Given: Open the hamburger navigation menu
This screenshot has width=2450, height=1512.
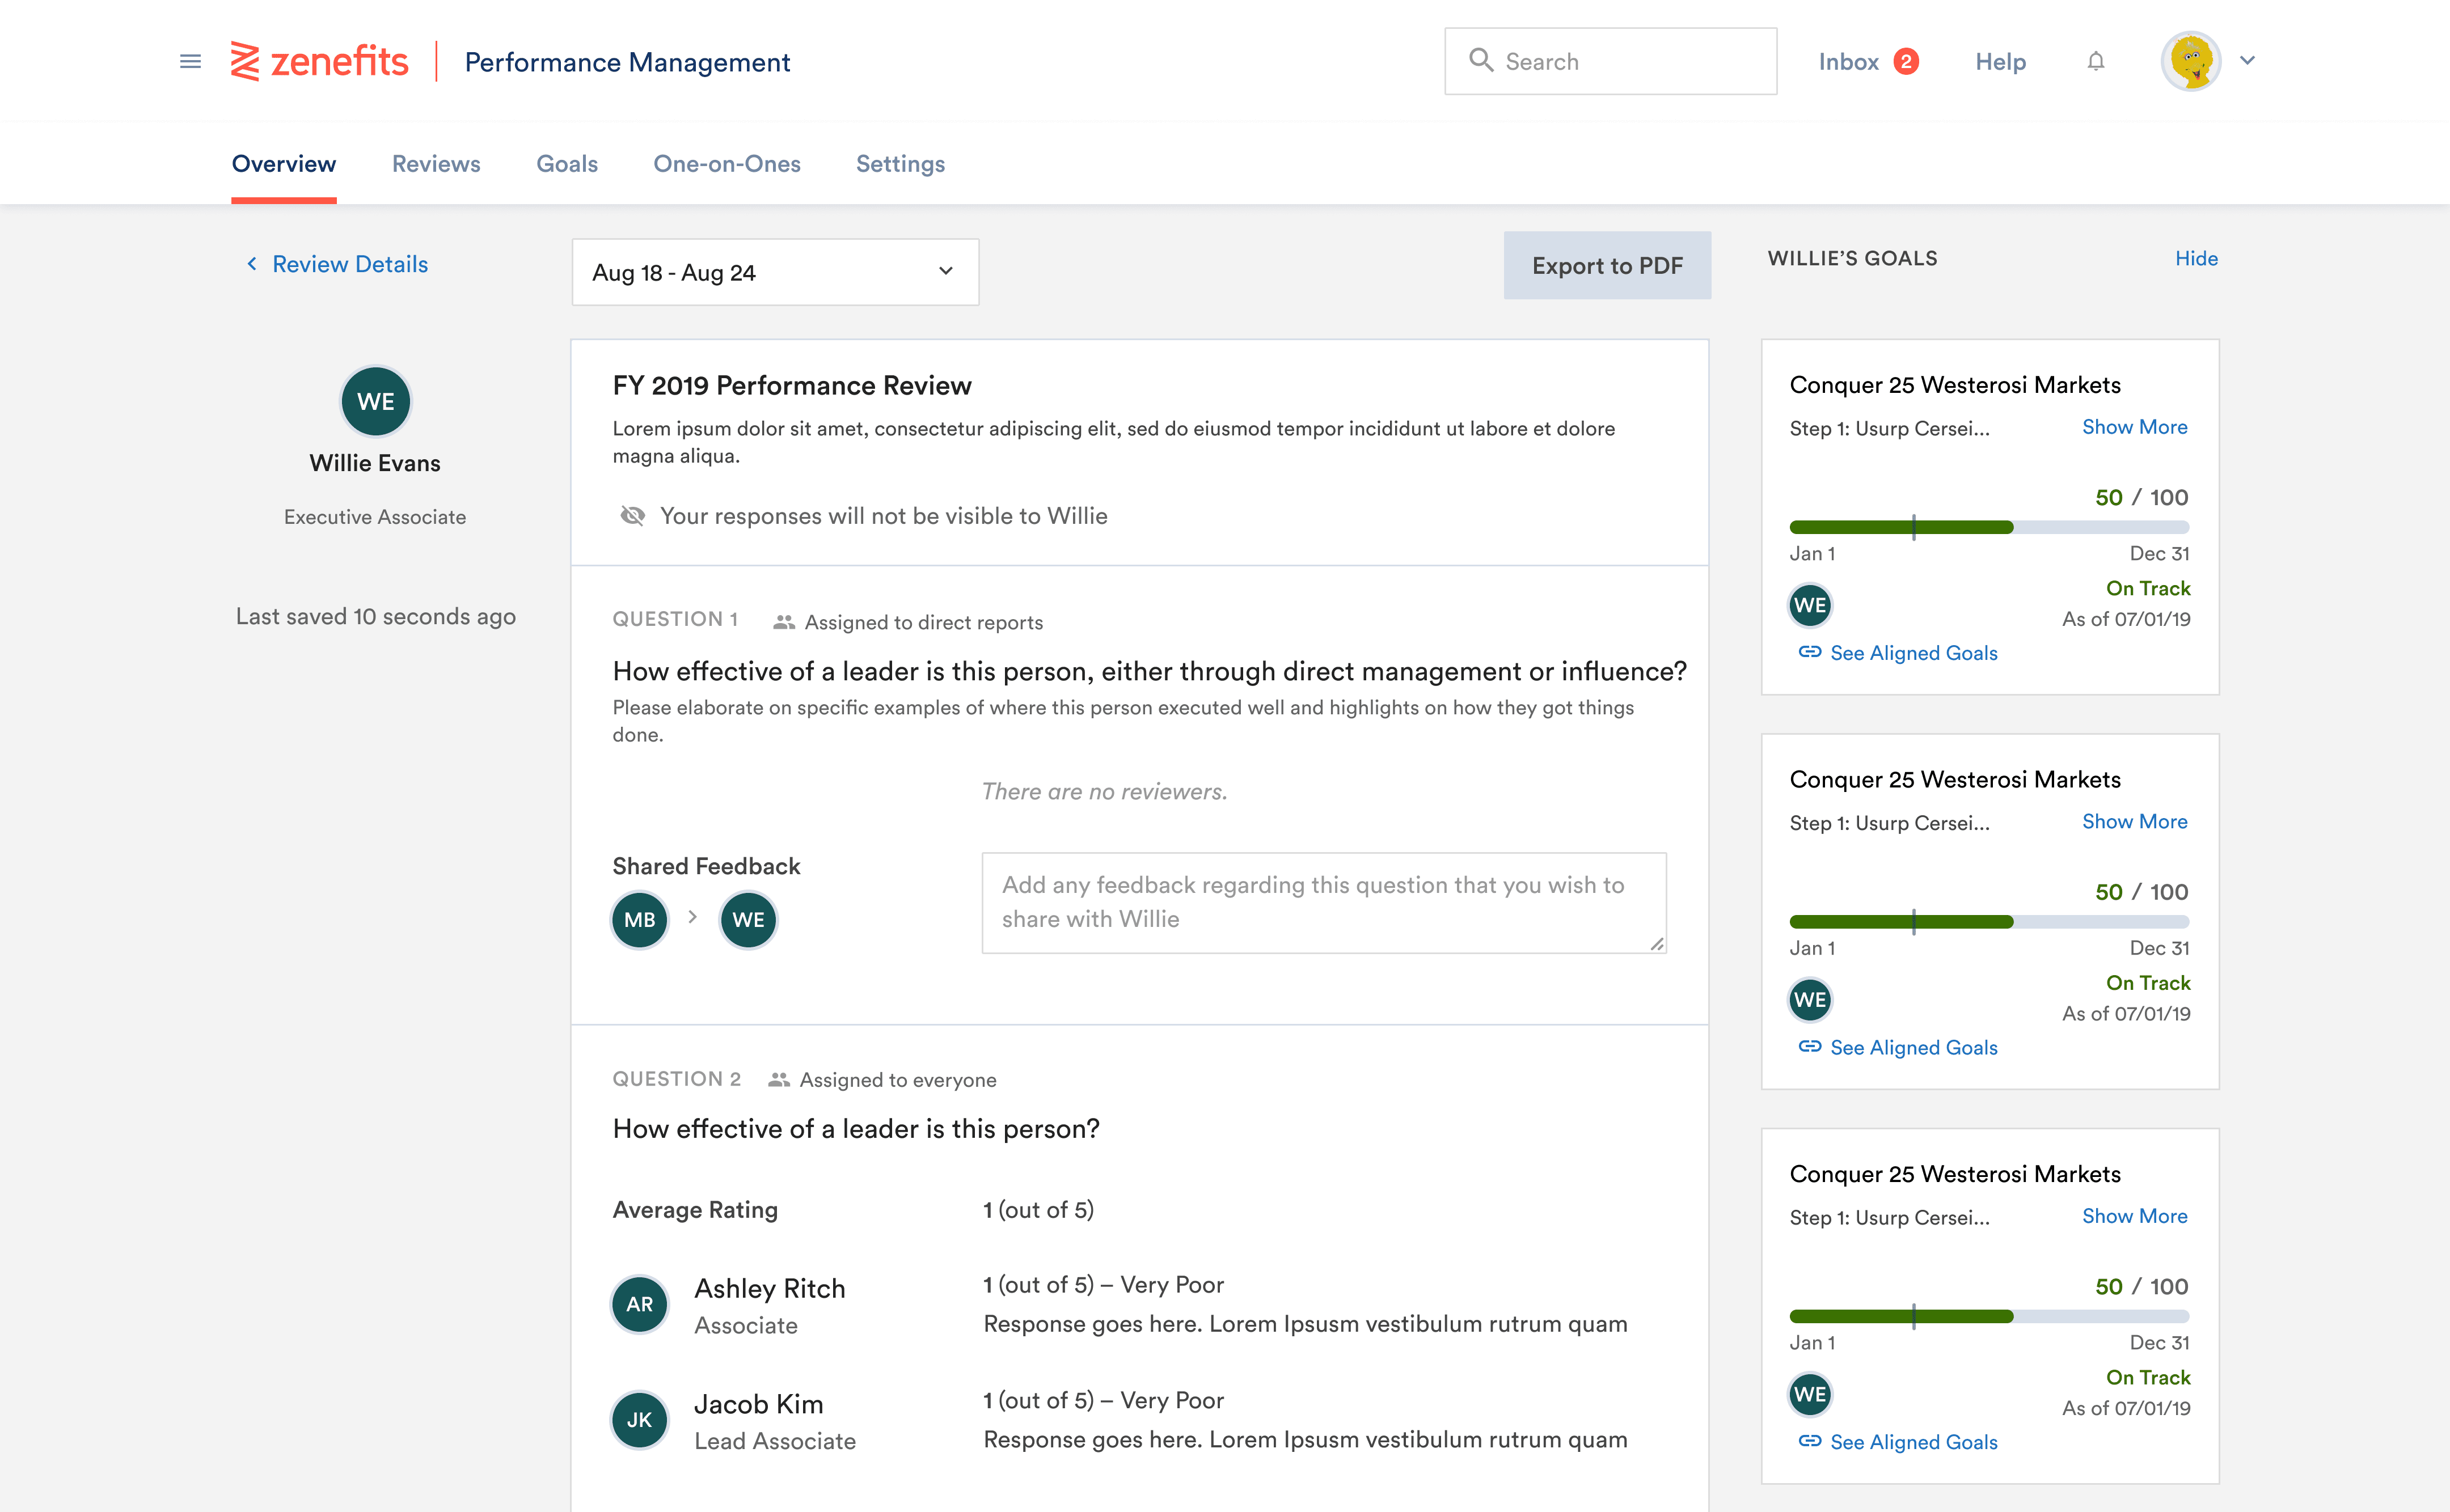Looking at the screenshot, I should (x=190, y=62).
